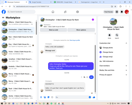Open Rauli conversation in list
132x105 pixels.
coord(18,90)
